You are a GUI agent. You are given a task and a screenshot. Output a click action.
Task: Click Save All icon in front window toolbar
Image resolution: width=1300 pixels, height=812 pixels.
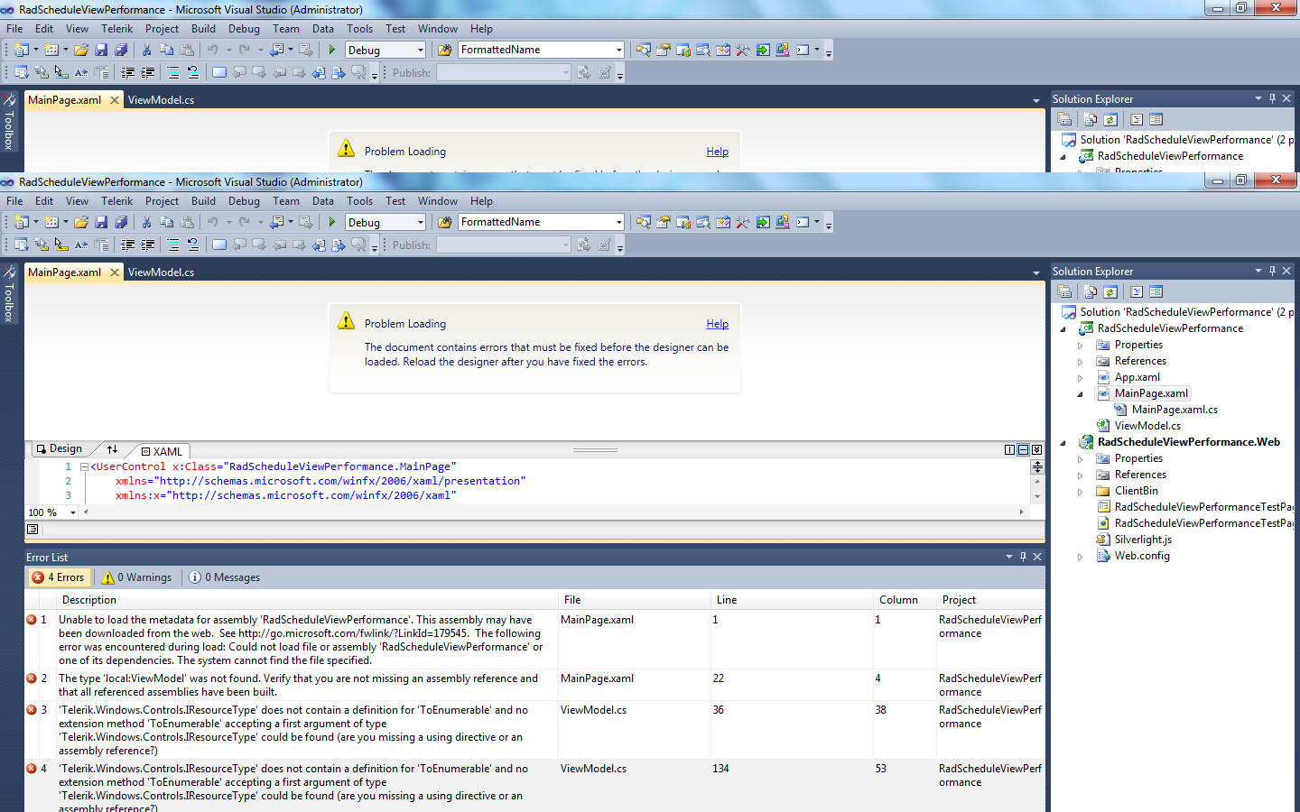[121, 222]
